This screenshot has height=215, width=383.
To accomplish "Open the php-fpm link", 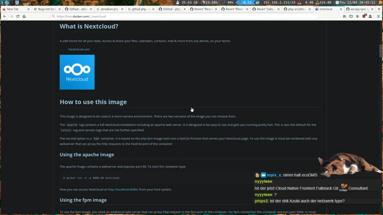I will pyautogui.click(x=147, y=138).
